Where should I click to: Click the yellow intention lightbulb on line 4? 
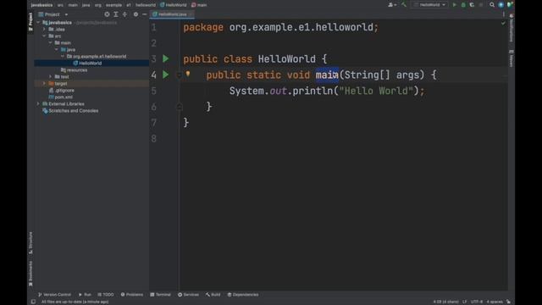[x=188, y=74]
